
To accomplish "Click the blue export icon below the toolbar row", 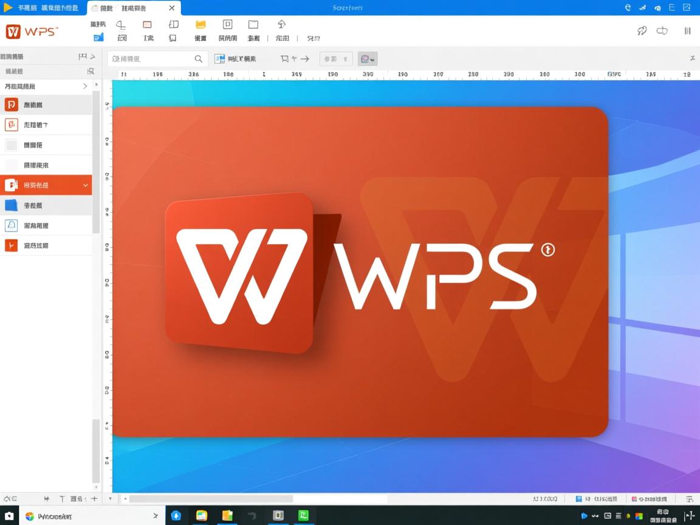I will point(98,38).
